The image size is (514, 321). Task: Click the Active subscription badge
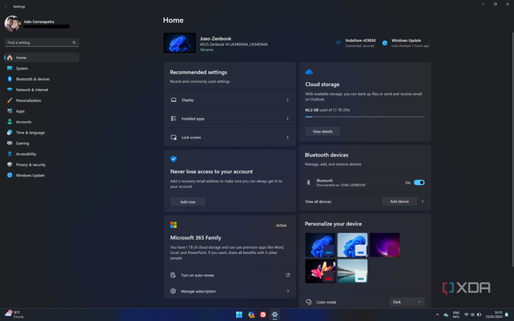281,225
